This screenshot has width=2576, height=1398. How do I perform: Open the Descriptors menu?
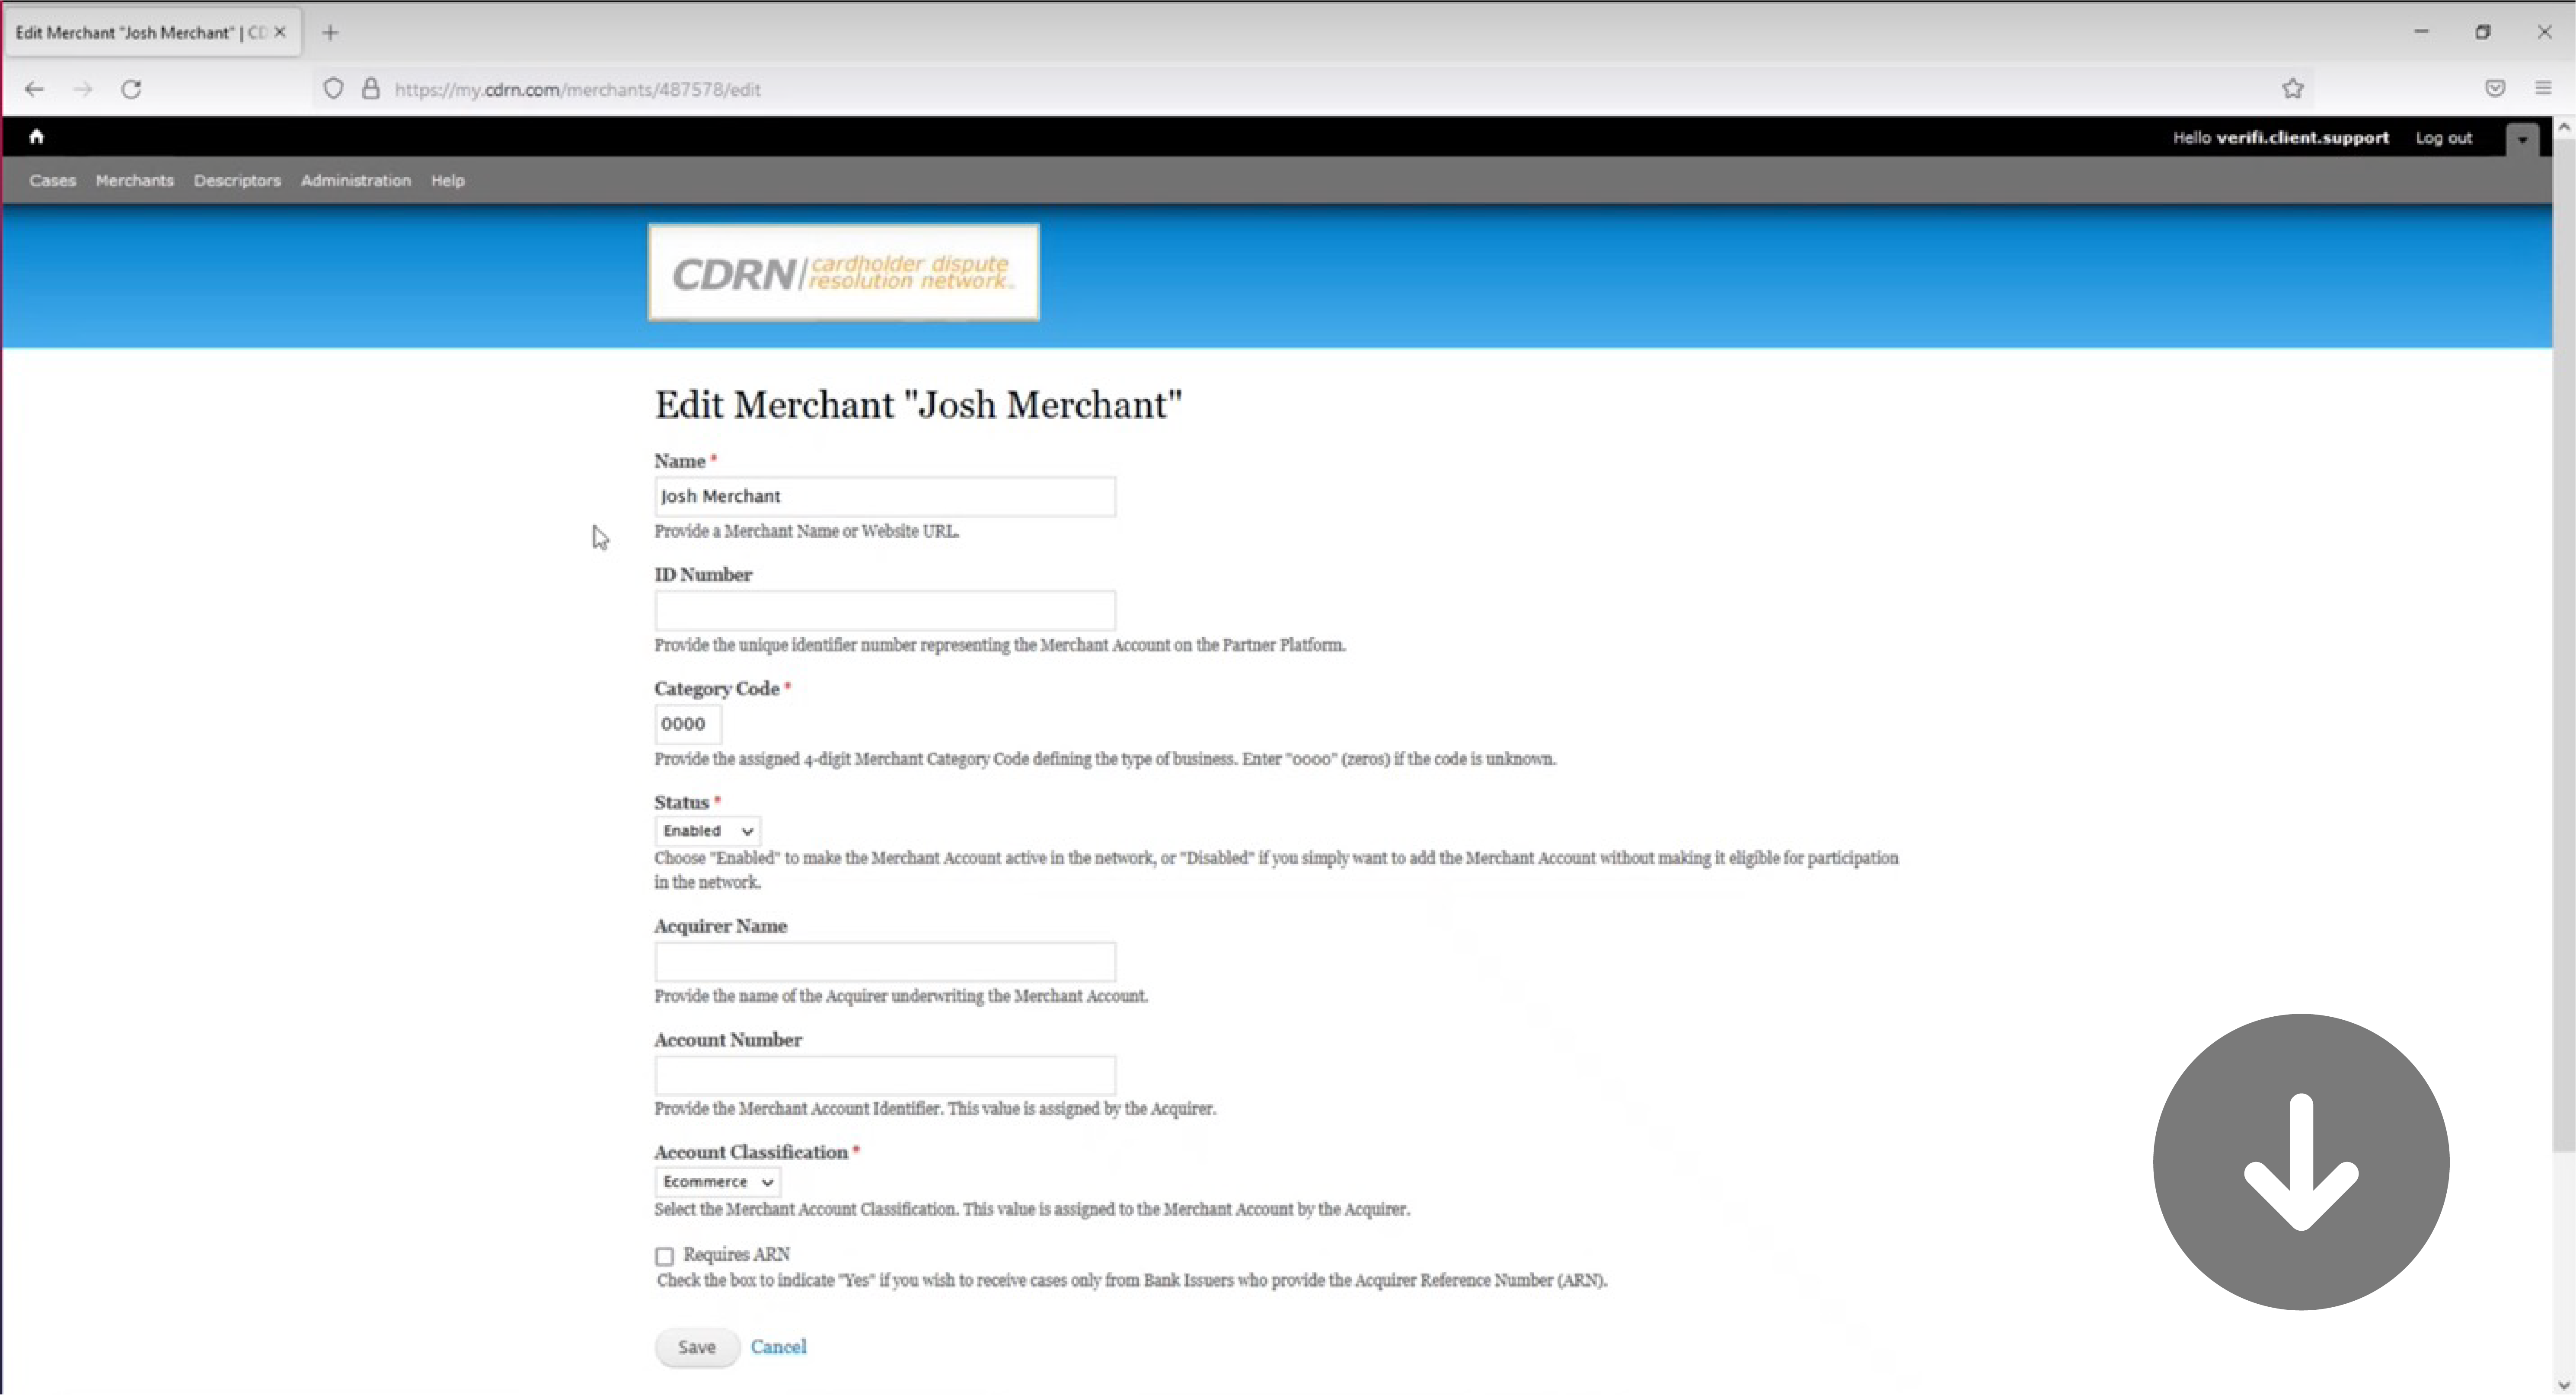(237, 181)
